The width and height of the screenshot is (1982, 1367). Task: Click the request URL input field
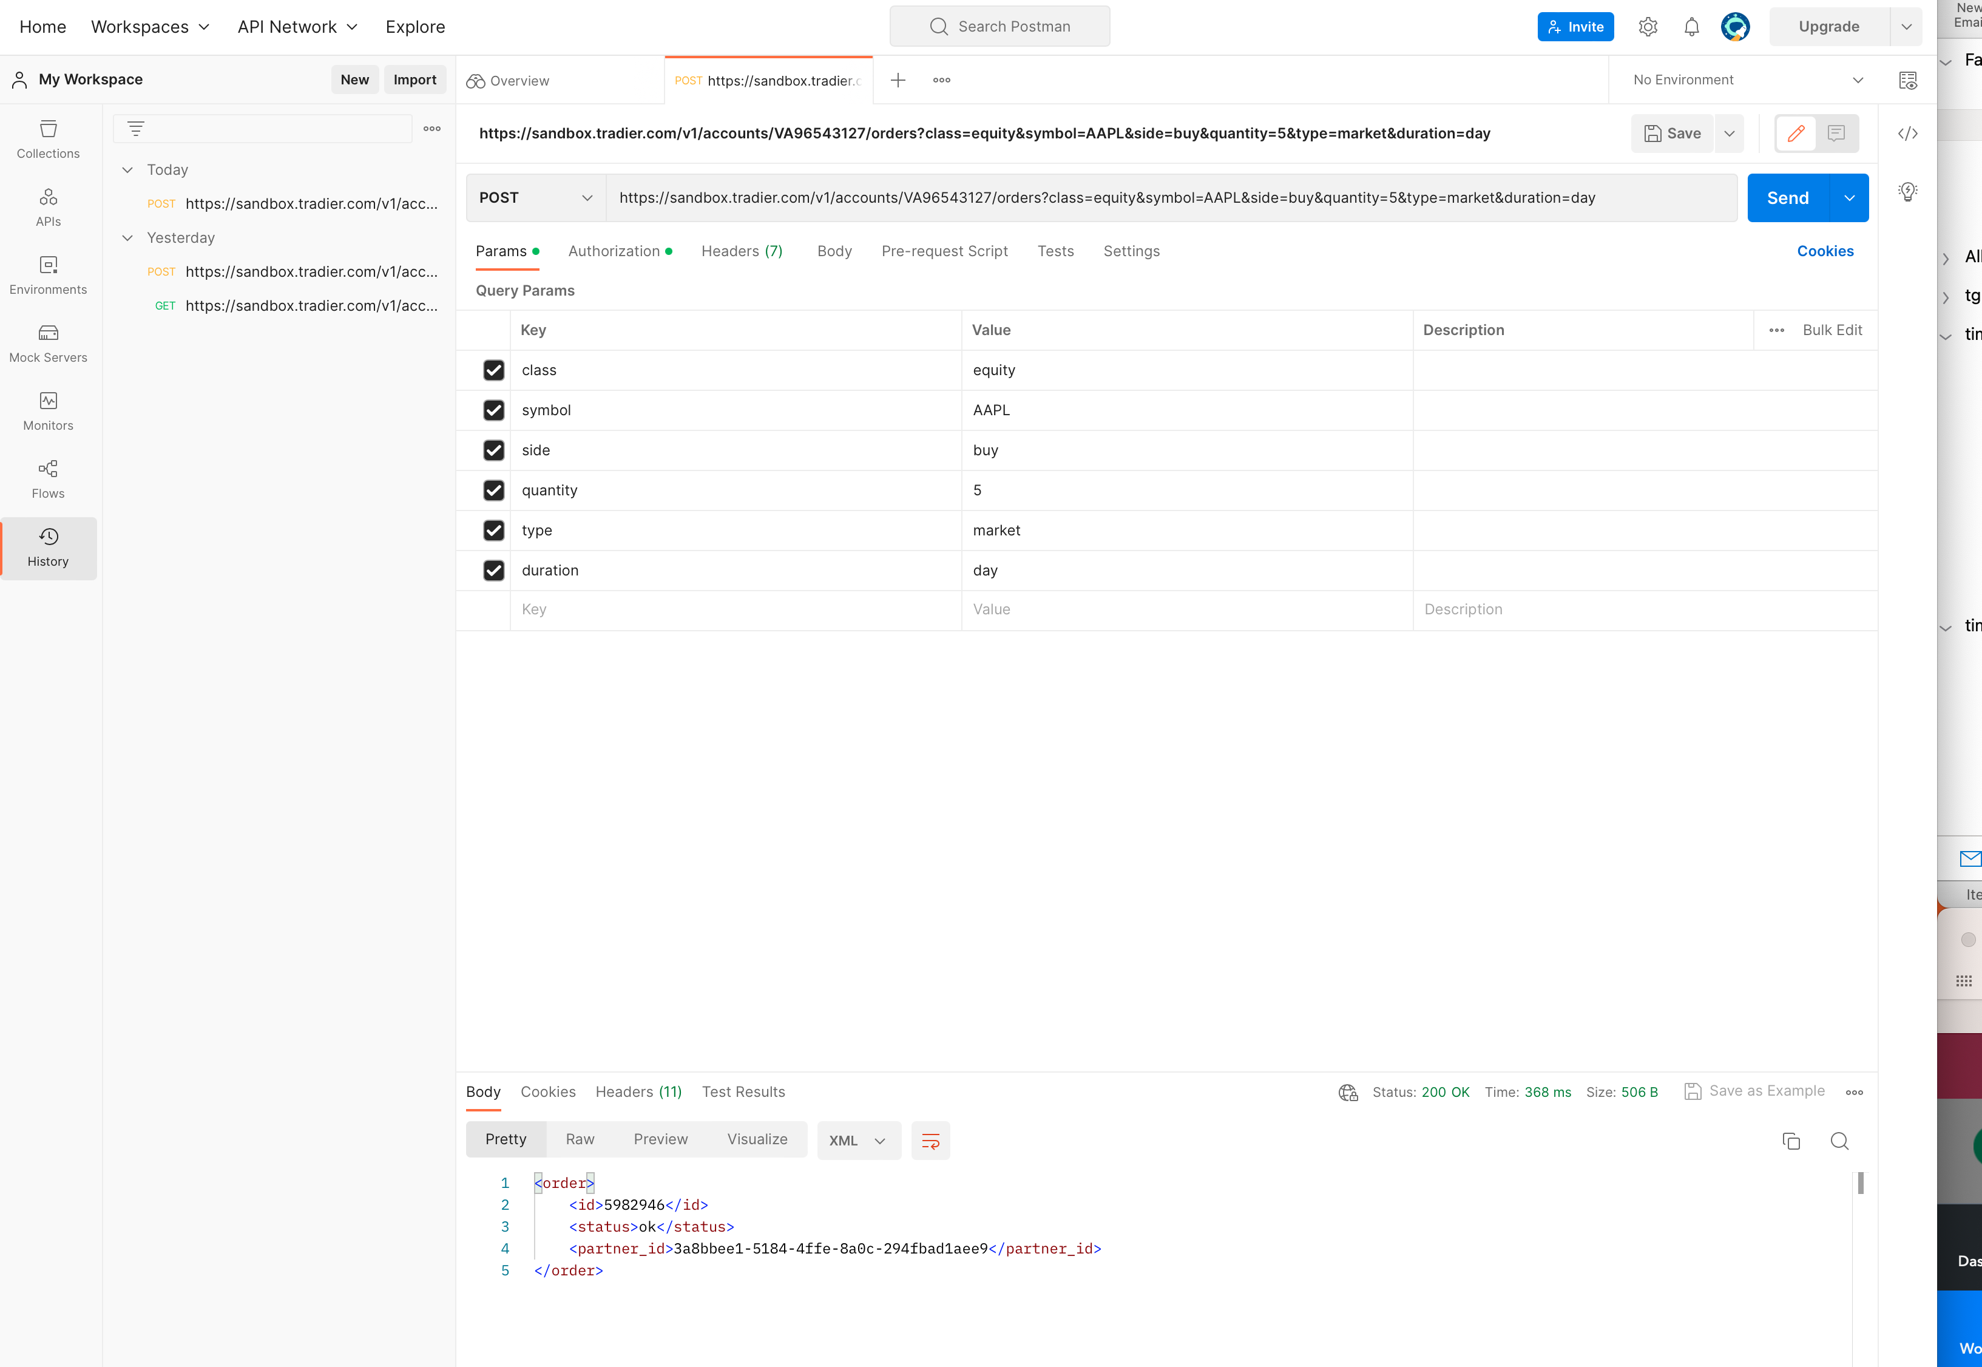click(x=1171, y=198)
